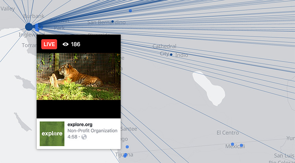Select the San Bernardino live stream dot
This screenshot has width=295, height=163.
pyautogui.click(x=112, y=22)
